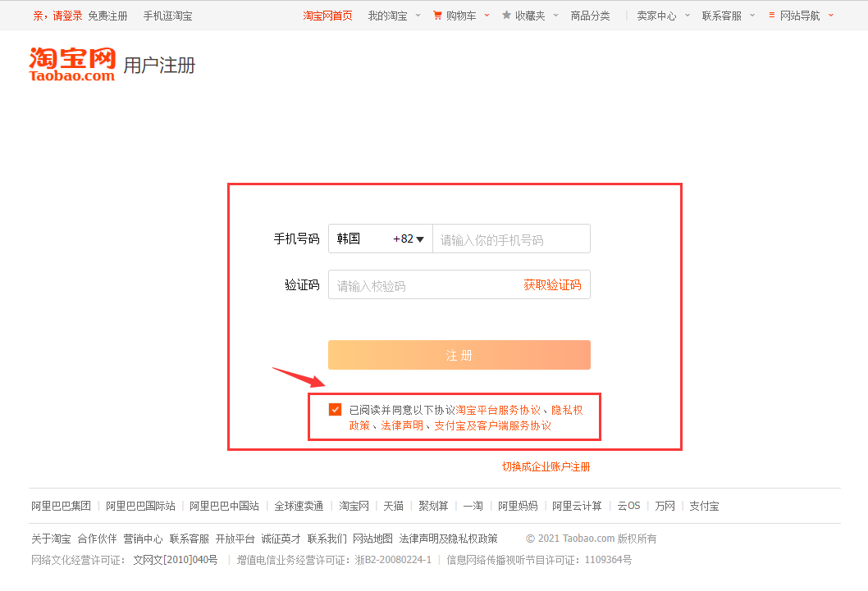Click the orange 注册 button
Screen dimensions: 868x591
(459, 355)
